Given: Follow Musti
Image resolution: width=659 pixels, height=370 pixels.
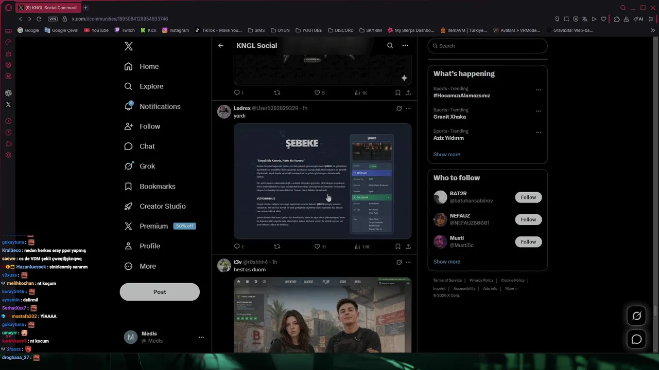Looking at the screenshot, I should pos(528,242).
